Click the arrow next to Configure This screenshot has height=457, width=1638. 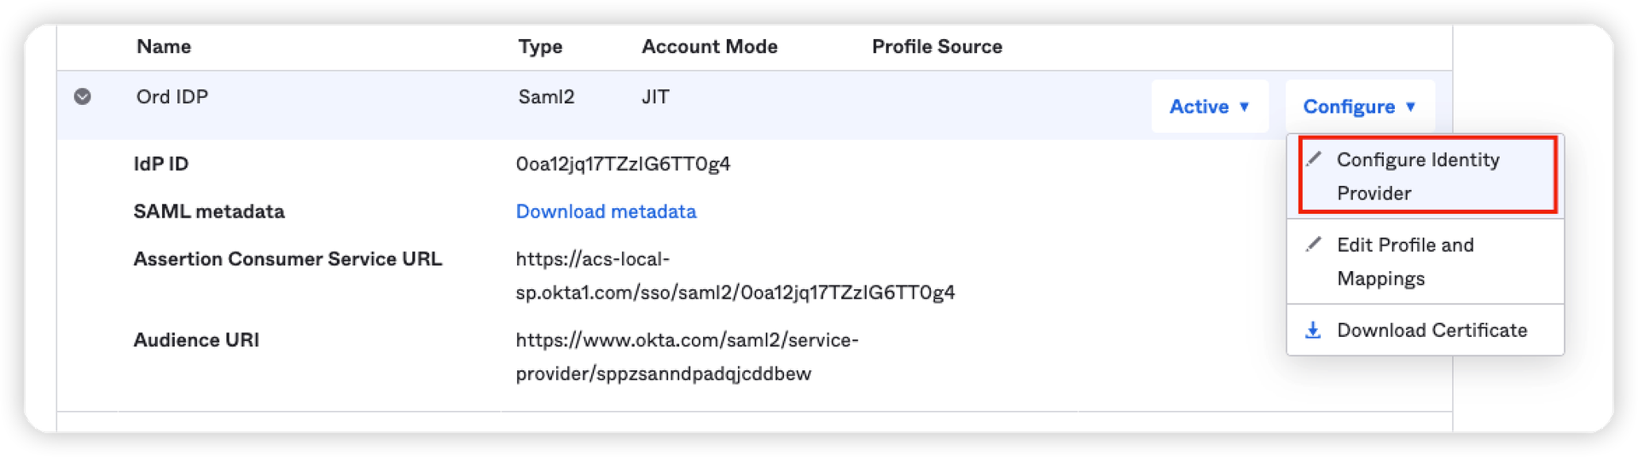(x=1410, y=107)
